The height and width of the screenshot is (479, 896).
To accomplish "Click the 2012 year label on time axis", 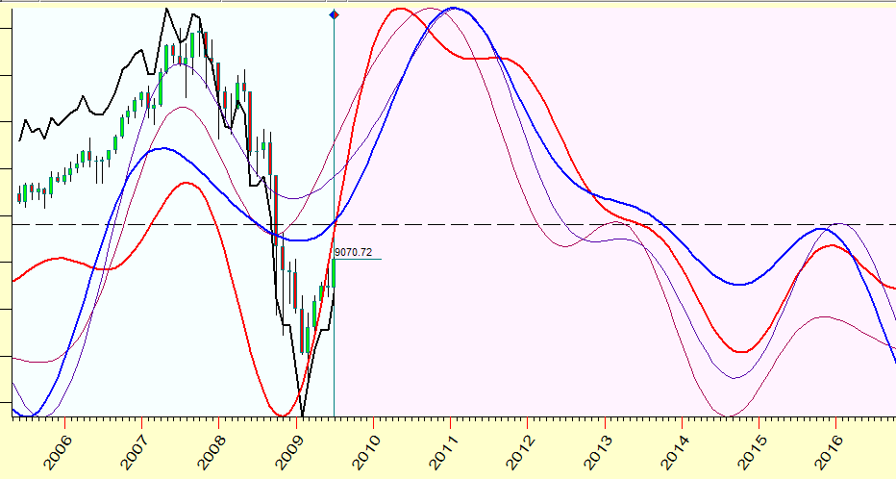I will pos(520,451).
